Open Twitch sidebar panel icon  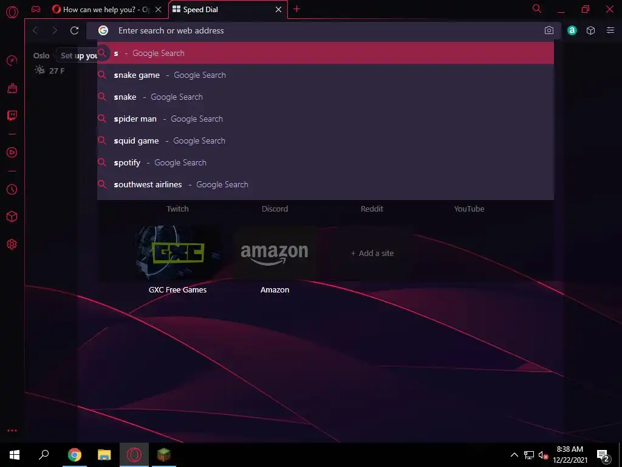point(12,116)
